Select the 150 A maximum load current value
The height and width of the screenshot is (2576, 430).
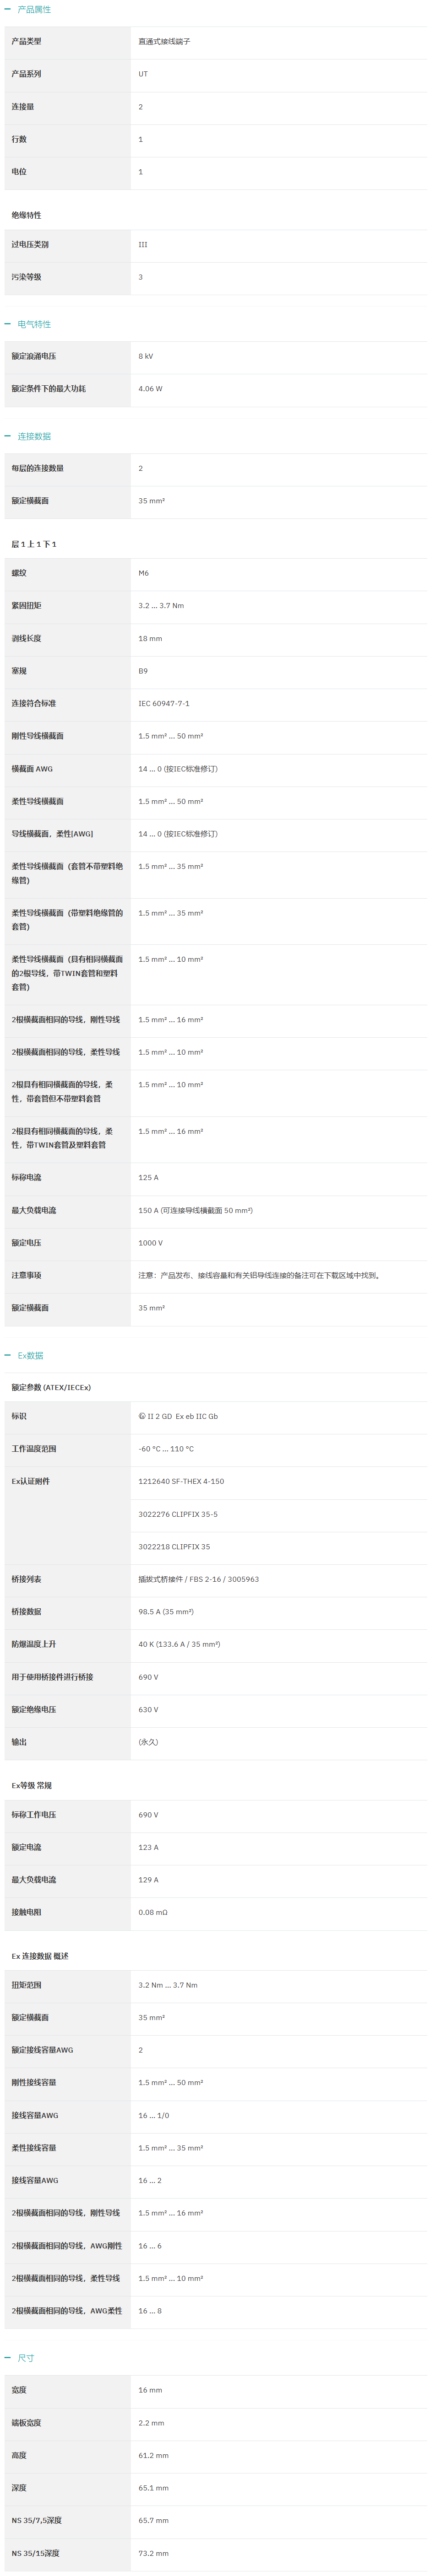click(196, 1210)
